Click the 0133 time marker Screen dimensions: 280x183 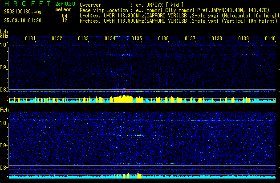point(83,38)
